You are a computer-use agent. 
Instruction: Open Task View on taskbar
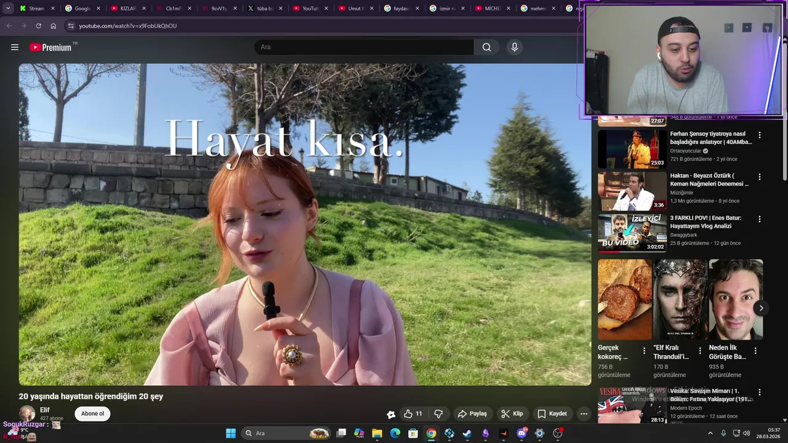pos(342,433)
